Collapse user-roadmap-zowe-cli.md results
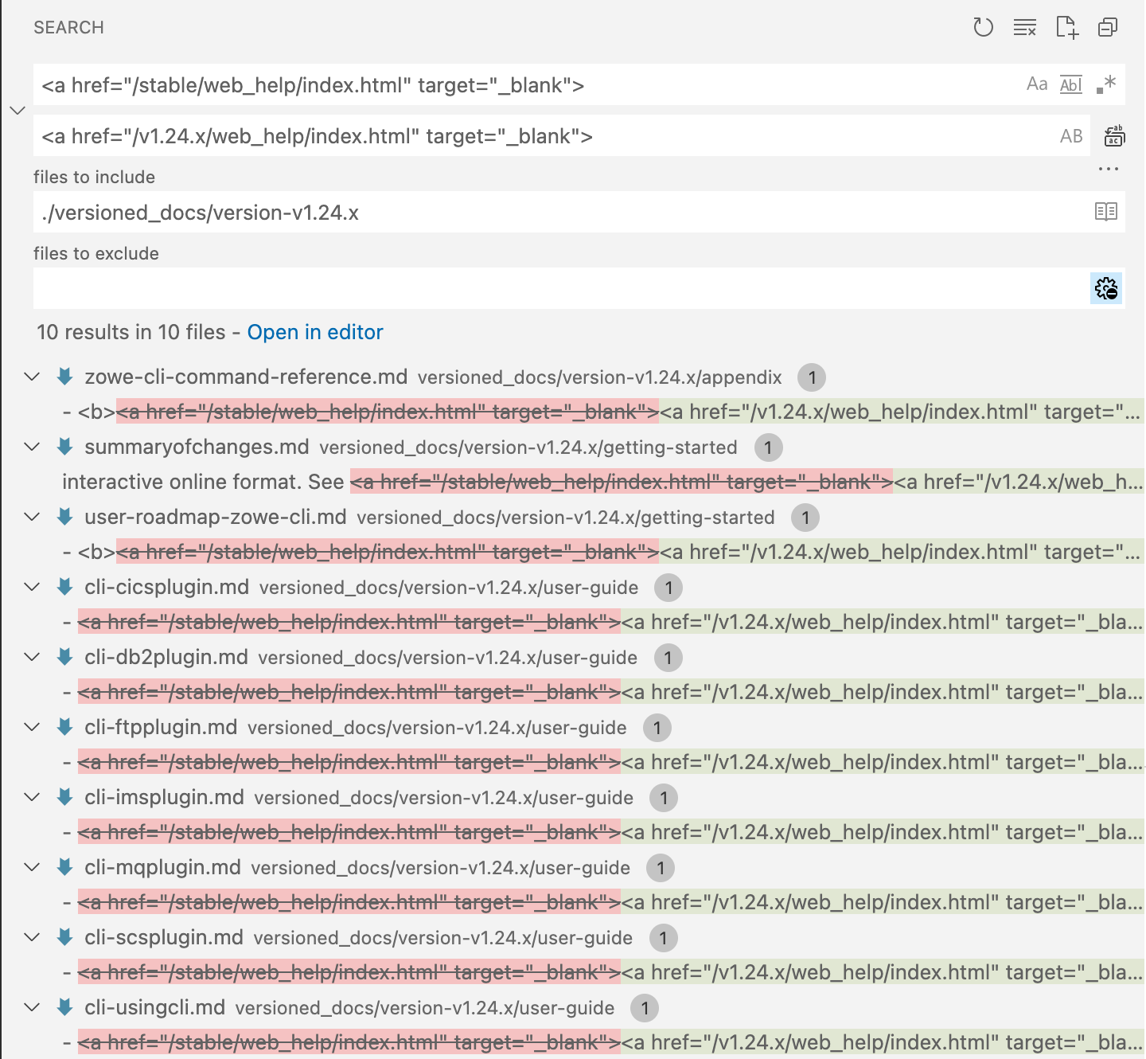 coord(32,517)
